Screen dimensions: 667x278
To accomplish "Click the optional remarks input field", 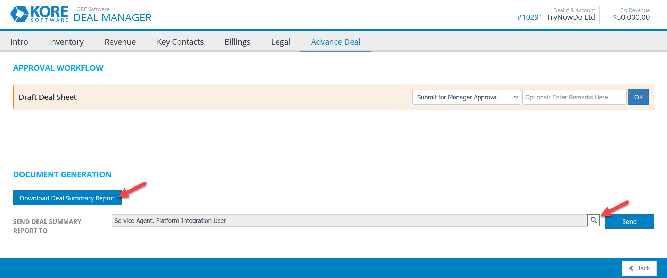I will pyautogui.click(x=575, y=97).
